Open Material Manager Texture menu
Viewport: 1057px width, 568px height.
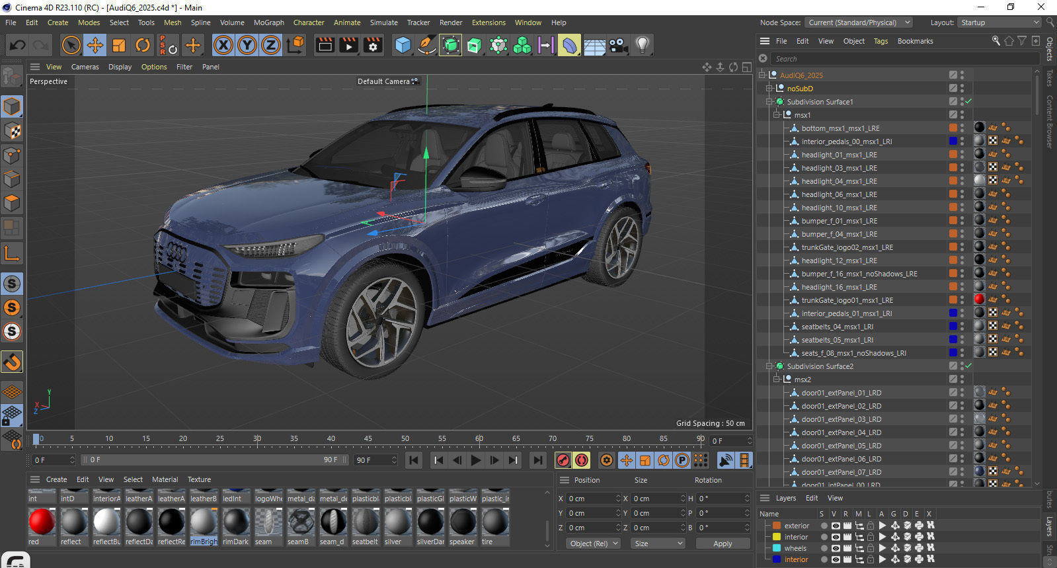coord(199,479)
